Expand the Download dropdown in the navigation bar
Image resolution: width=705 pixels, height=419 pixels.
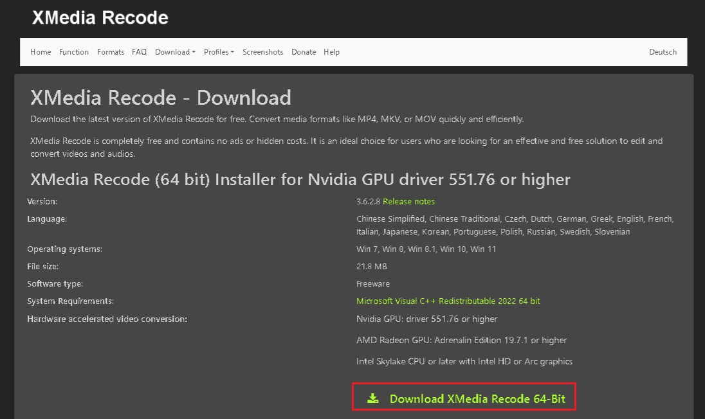pos(176,51)
